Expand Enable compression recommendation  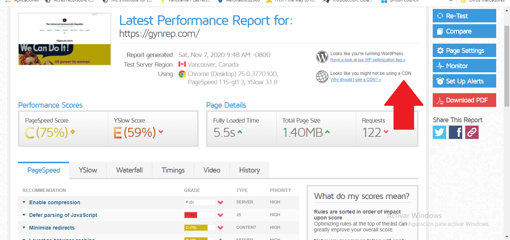click(24, 202)
